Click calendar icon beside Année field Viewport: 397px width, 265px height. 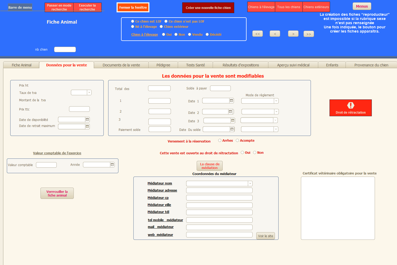(x=112, y=165)
